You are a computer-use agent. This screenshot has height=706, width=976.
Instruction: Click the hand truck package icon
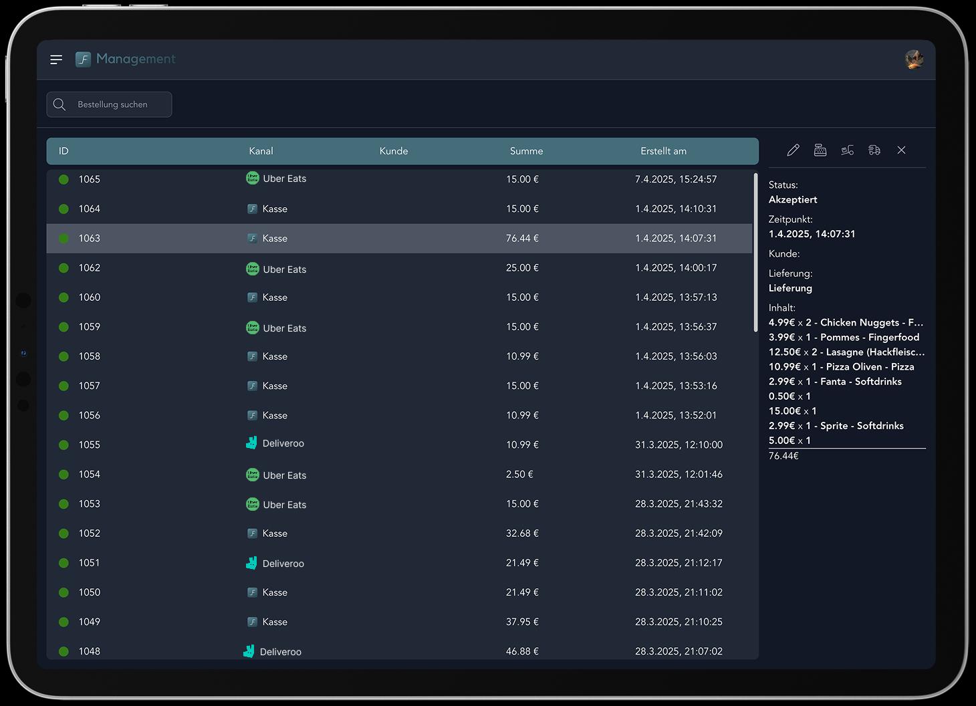[x=847, y=150]
